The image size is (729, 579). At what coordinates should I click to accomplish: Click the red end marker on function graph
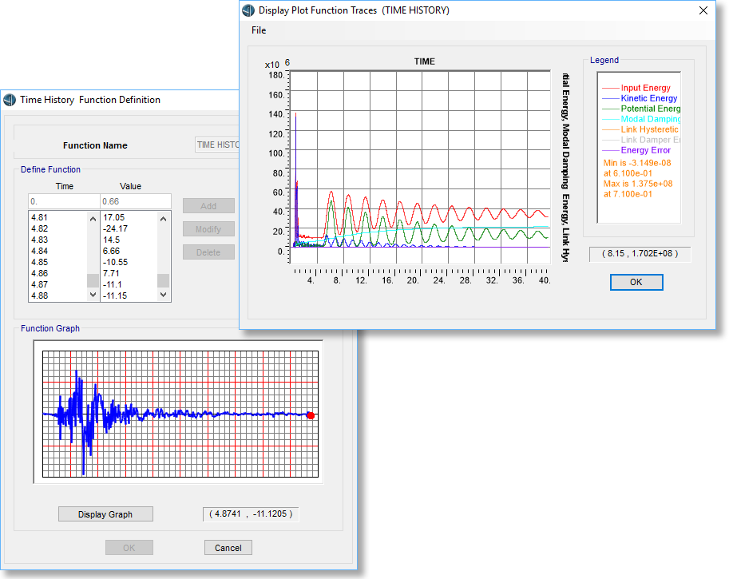(x=311, y=415)
